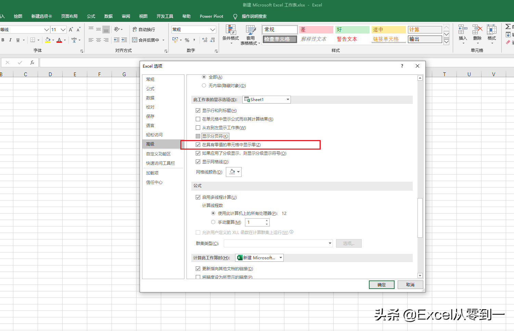Select the middle align icon
The height and width of the screenshot is (331, 514).
(98, 29)
